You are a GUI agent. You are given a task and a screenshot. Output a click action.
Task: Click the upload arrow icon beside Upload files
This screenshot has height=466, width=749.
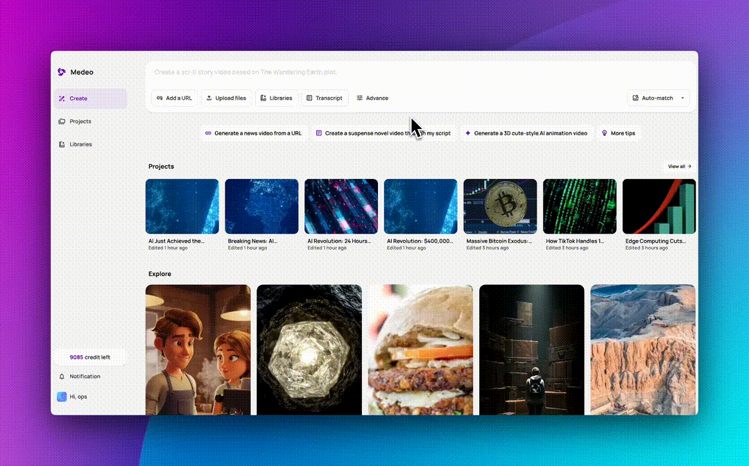pos(209,98)
